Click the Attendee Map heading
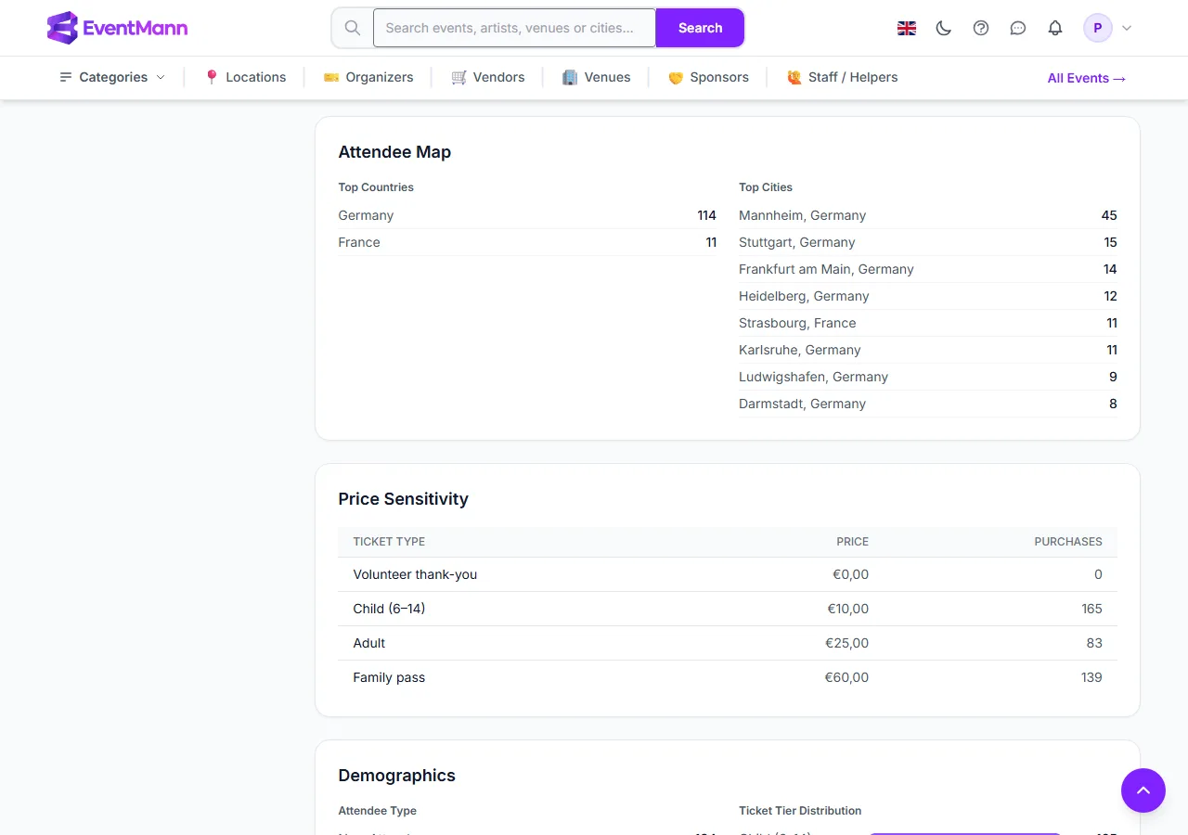 click(394, 152)
